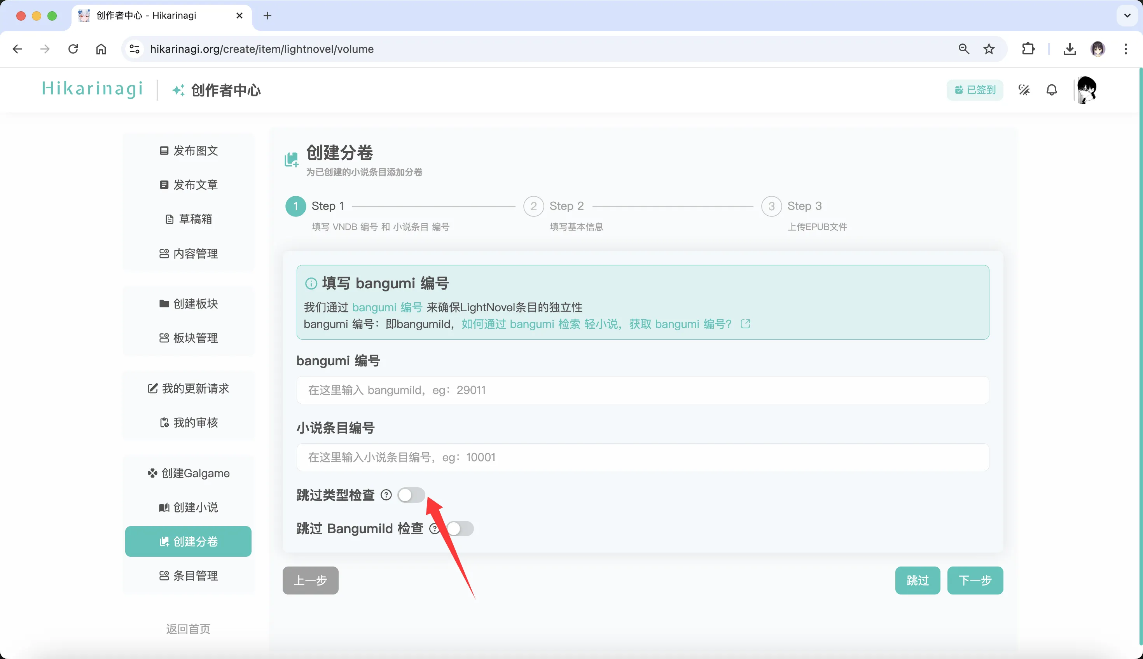This screenshot has height=659, width=1143.
Task: Open 内容管理 in the sidebar
Action: [189, 253]
